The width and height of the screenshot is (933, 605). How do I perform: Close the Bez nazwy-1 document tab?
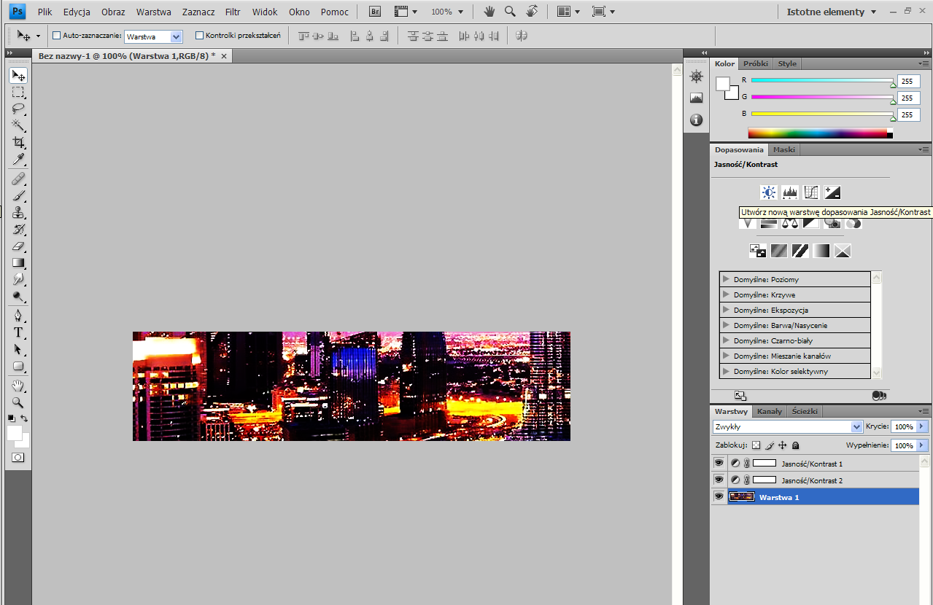click(x=224, y=56)
